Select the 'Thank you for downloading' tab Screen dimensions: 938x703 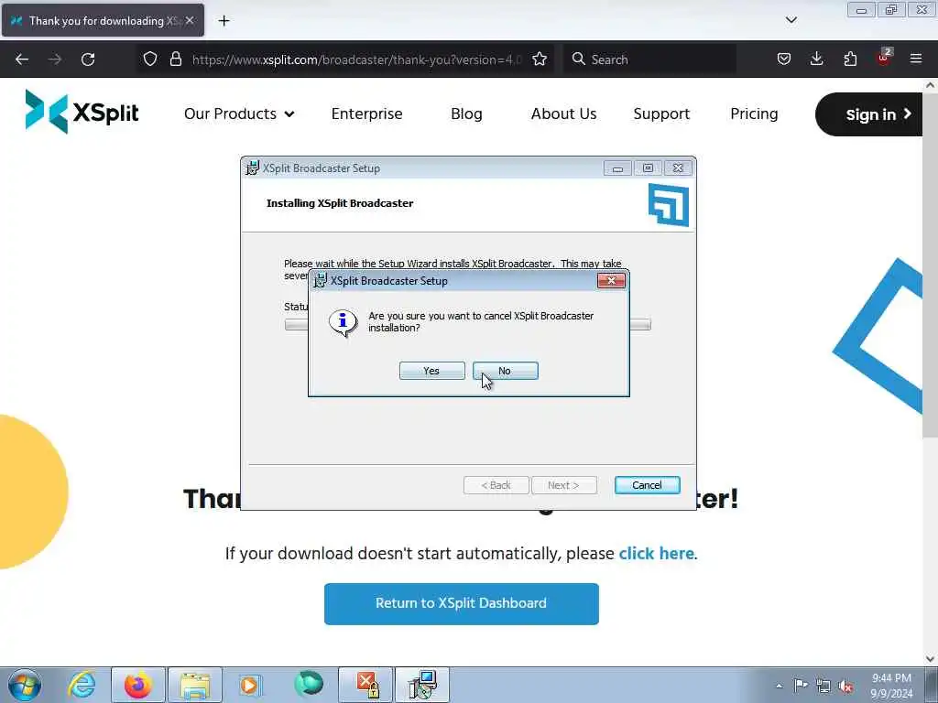103,21
